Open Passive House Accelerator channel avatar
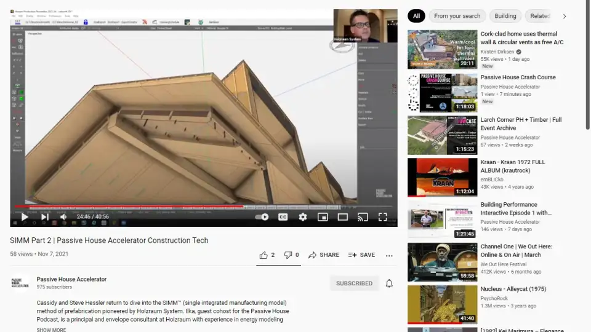 tap(20, 283)
